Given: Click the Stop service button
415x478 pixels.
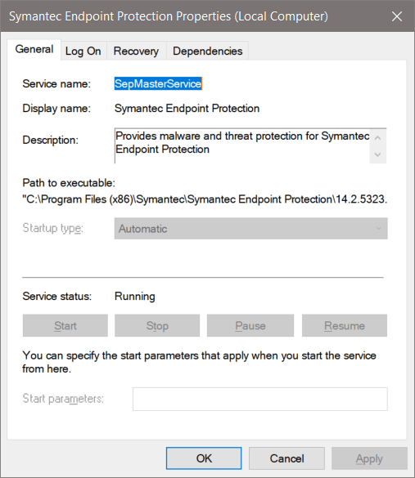Looking at the screenshot, I should pos(157,325).
